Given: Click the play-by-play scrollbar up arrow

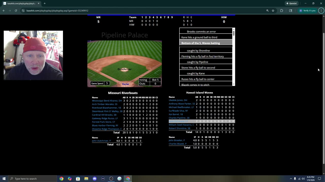Looking at the screenshot, I should pos(234,29).
